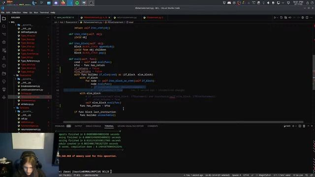Click the green Spotify icon in taskbar
315x177 pixels.
click(77, 3)
